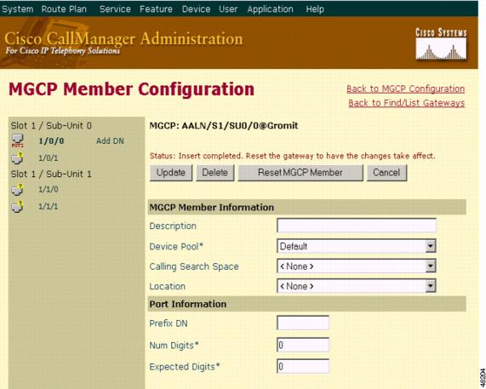Follow the Back to Find/List Gateways link
The width and height of the screenshot is (486, 389).
click(406, 103)
